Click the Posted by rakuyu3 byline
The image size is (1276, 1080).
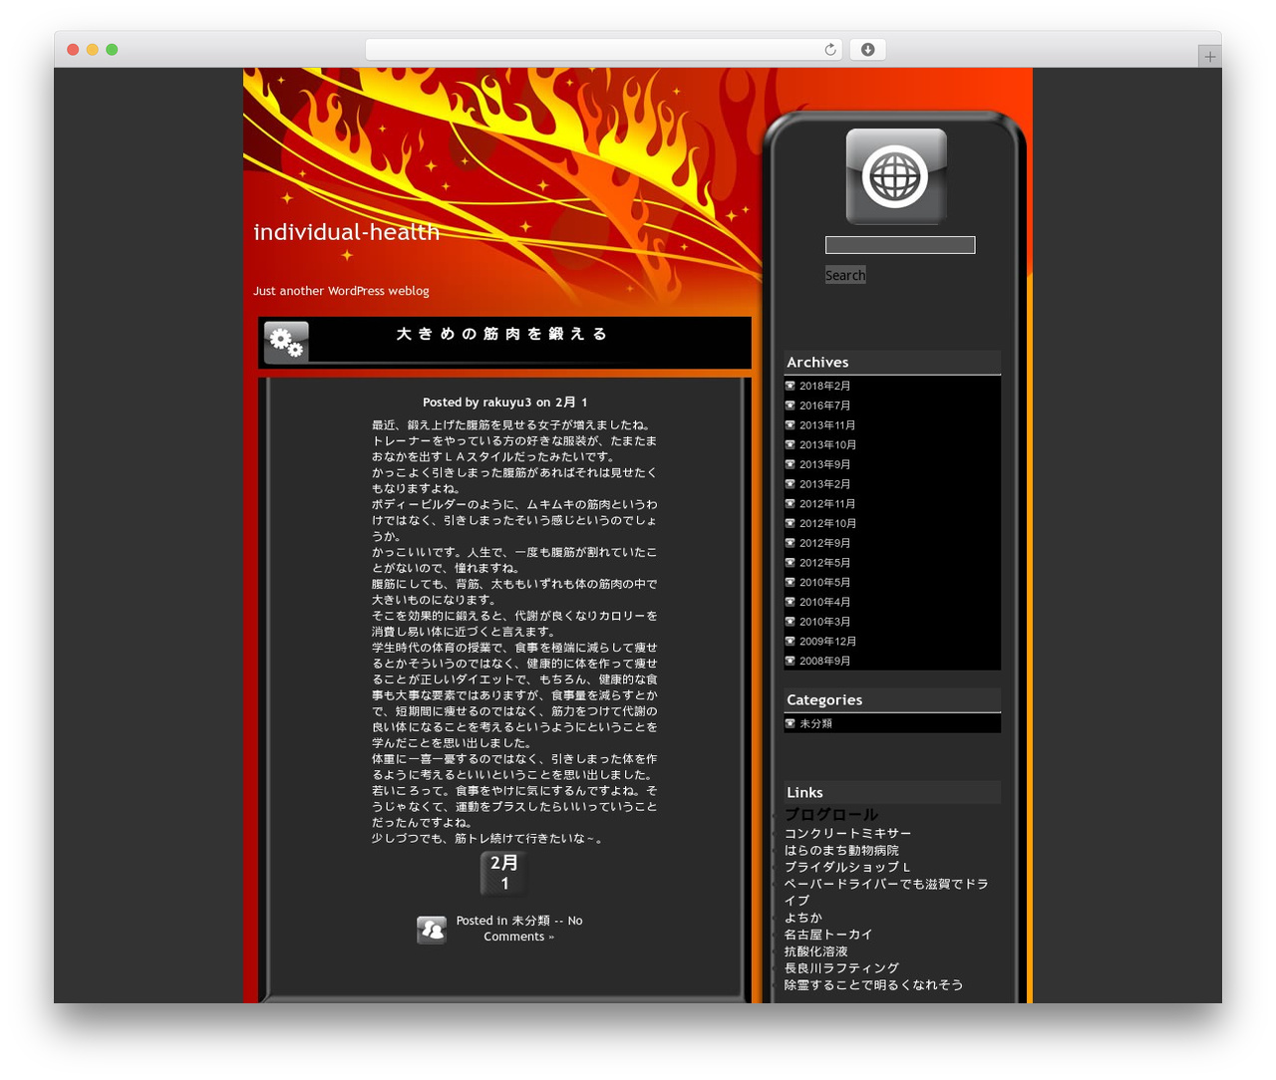(504, 403)
